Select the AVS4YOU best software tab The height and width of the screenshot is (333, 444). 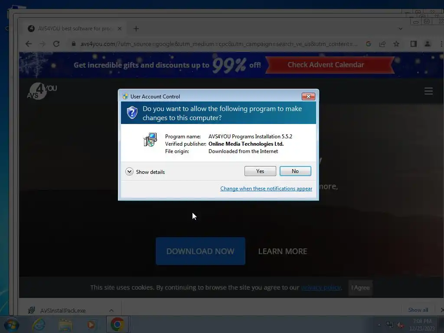pyautogui.click(x=75, y=29)
